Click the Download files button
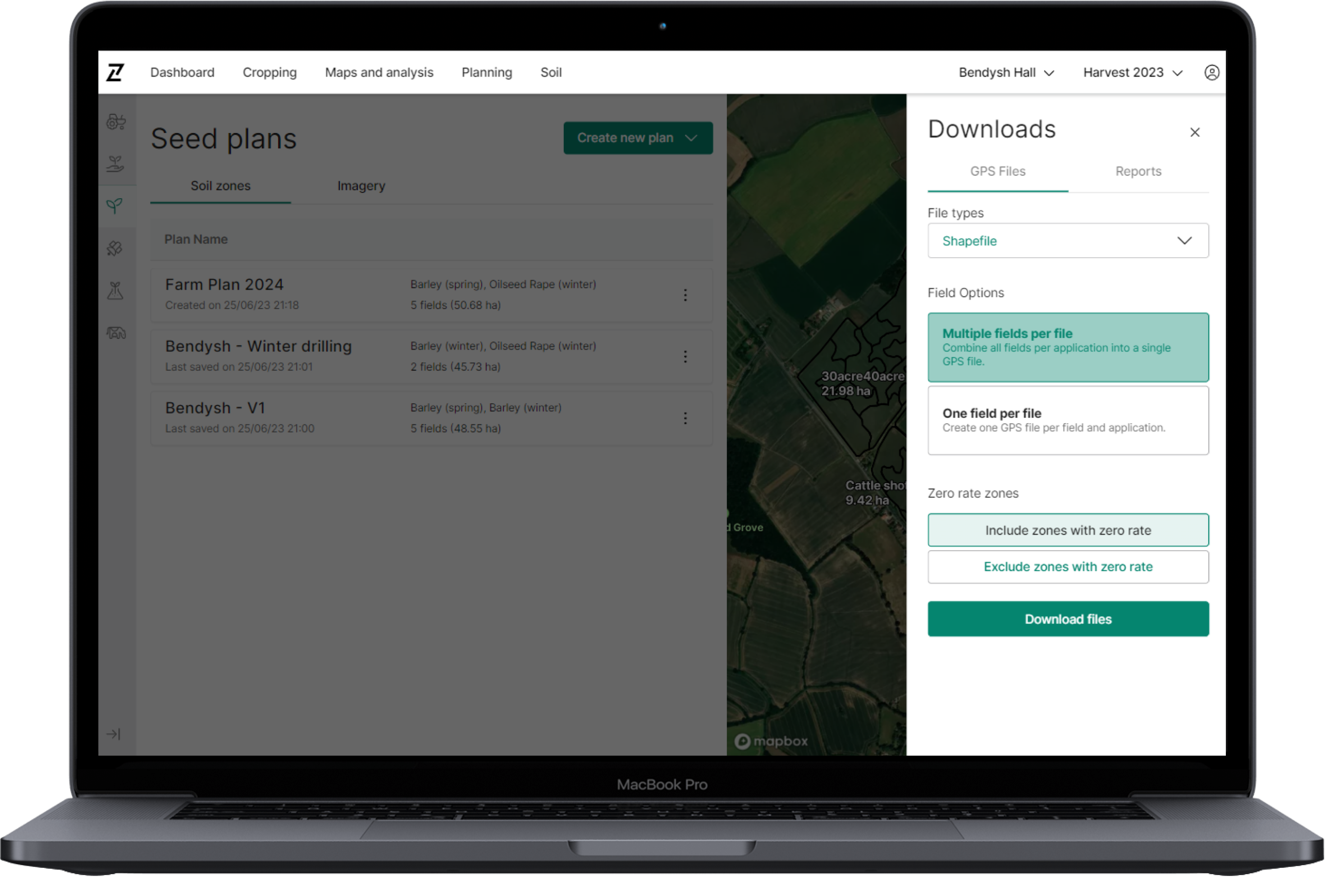Image resolution: width=1325 pixels, height=885 pixels. point(1068,619)
